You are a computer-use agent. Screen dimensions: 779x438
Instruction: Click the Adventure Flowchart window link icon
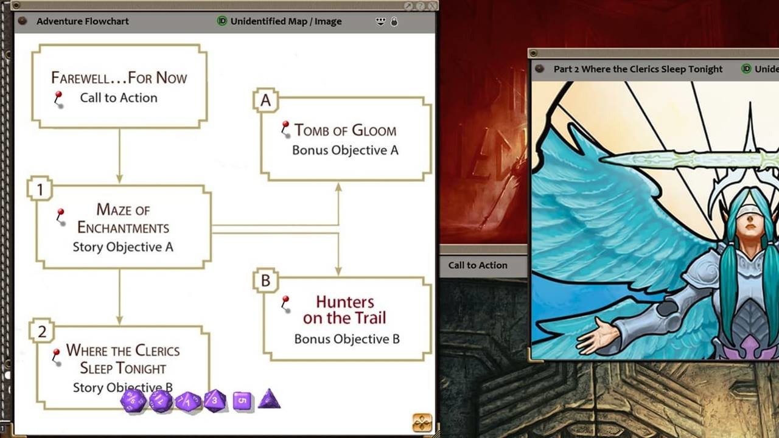pyautogui.click(x=23, y=21)
